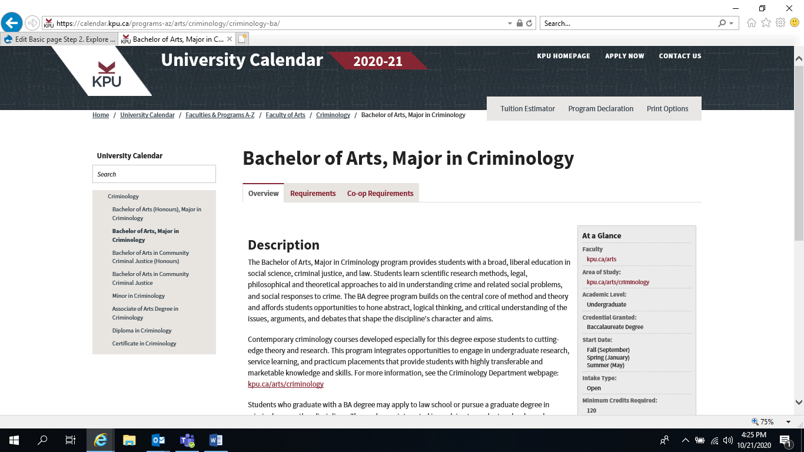
Task: Click the browser Back arrow
Action: point(12,22)
